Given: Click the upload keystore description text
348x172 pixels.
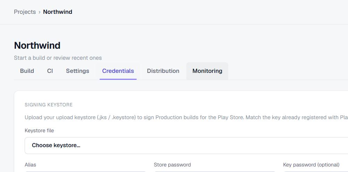Looking at the screenshot, I should click(186, 117).
